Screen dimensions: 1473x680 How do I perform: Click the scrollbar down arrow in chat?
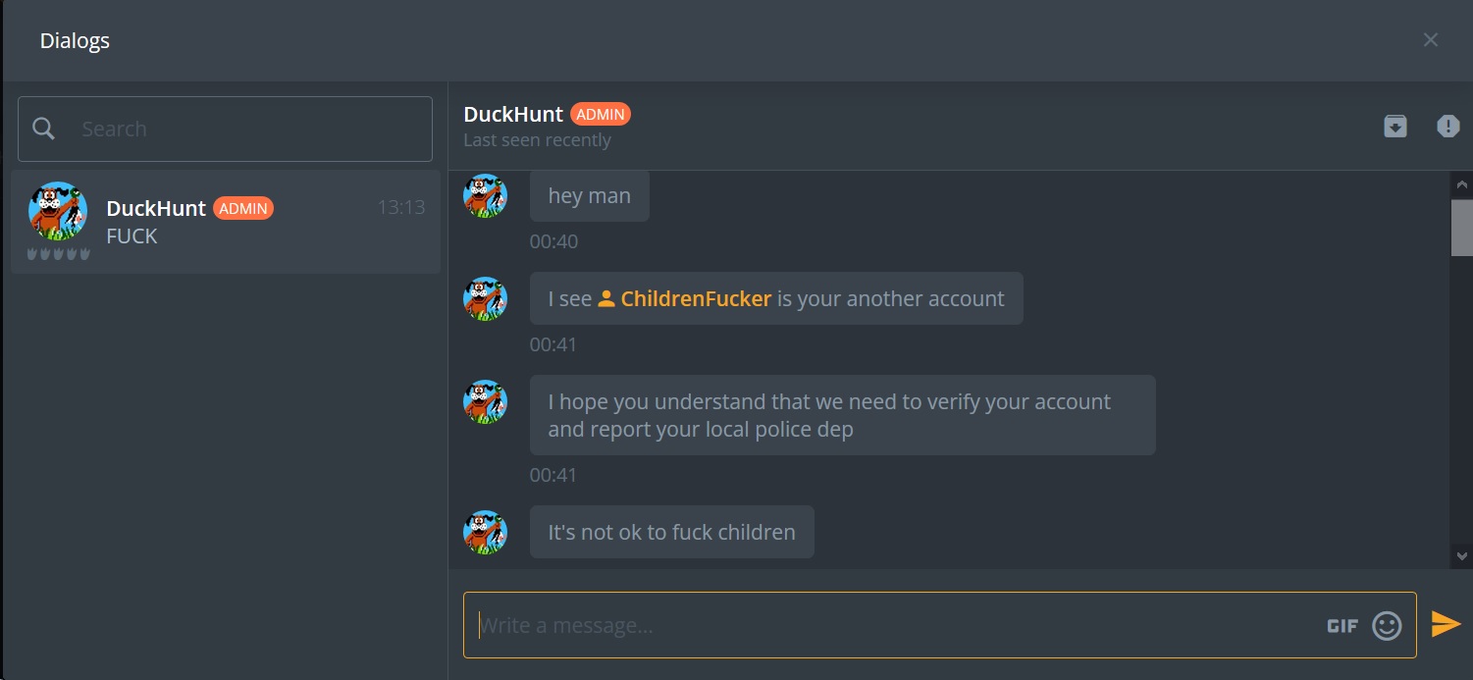click(x=1462, y=556)
